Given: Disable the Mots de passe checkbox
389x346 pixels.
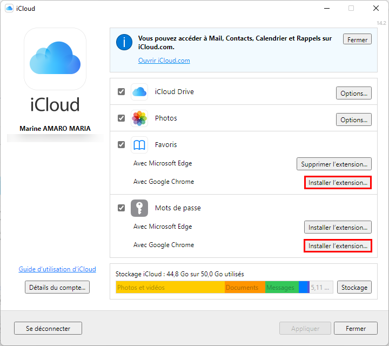Looking at the screenshot, I should [x=122, y=208].
